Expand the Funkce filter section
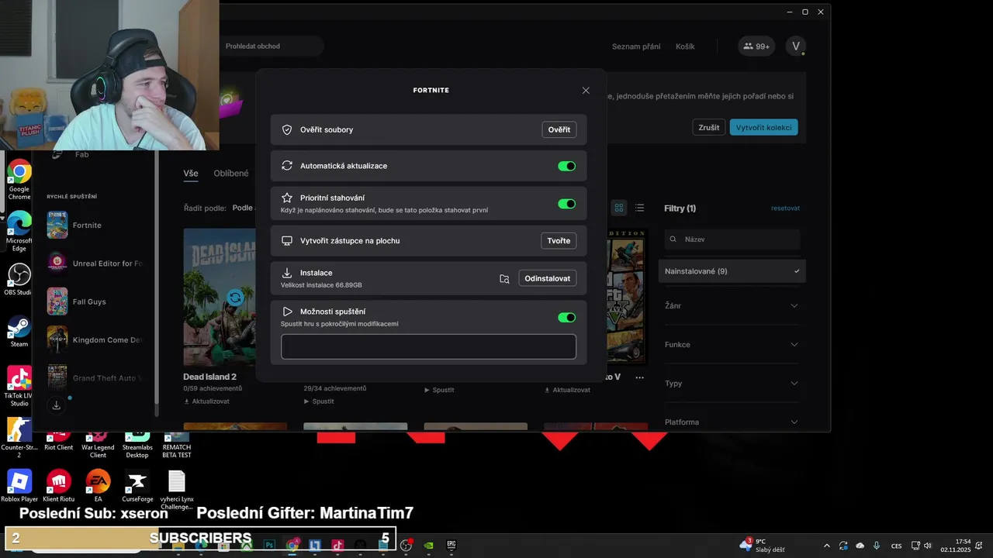 [x=732, y=345]
